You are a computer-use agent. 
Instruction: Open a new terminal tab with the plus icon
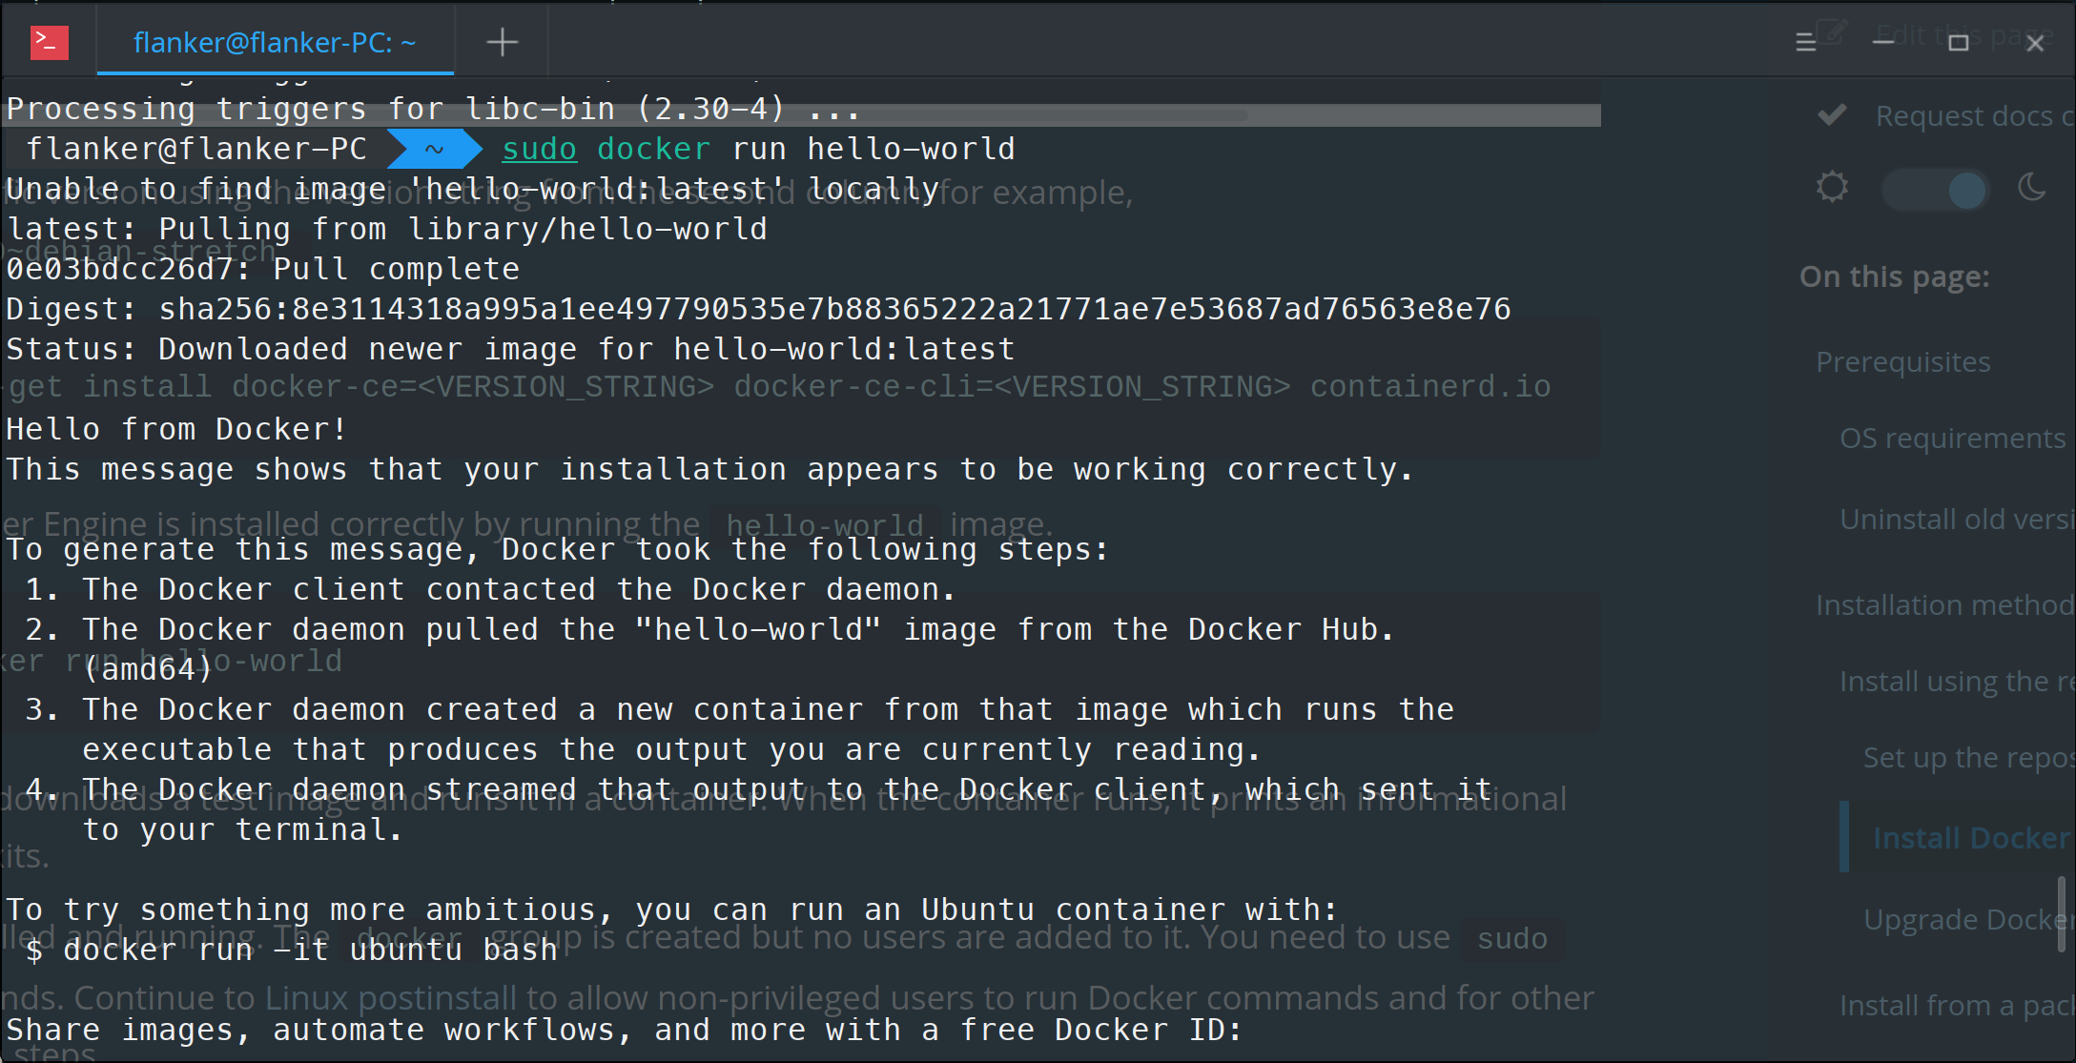(x=502, y=41)
